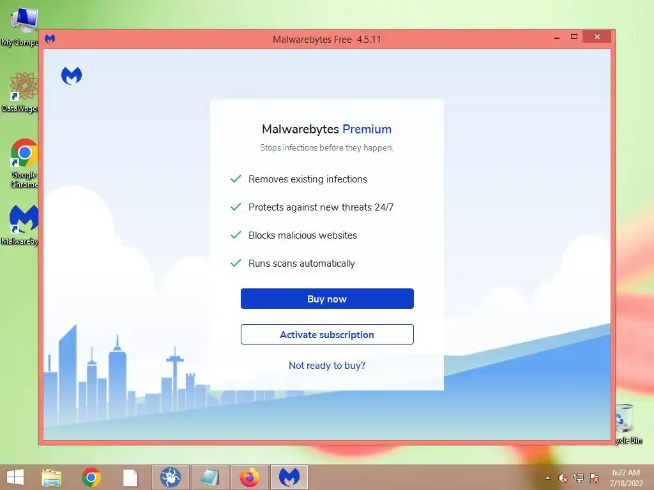
Task: Show hidden system tray icons
Action: click(x=547, y=479)
